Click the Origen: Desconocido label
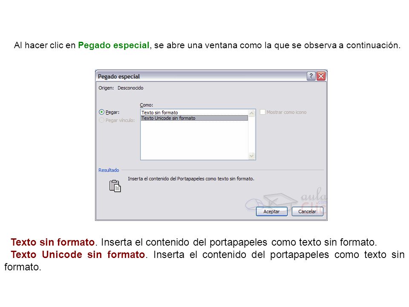The width and height of the screenshot is (409, 307). (x=121, y=88)
